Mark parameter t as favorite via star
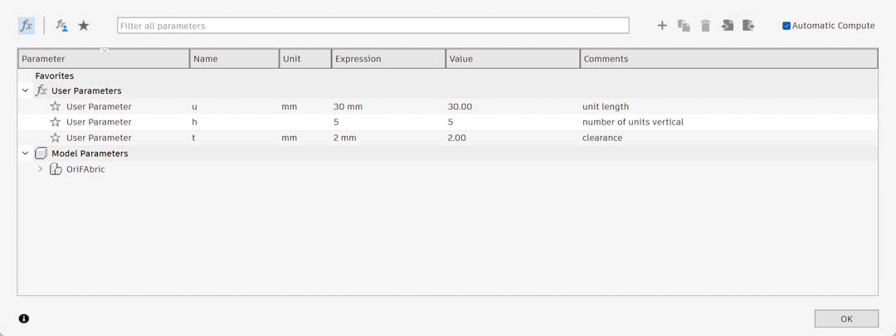The height and width of the screenshot is (336, 896). pyautogui.click(x=56, y=138)
